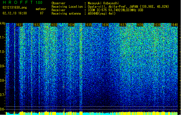Click the 'Receiving antenna' field label
This screenshot has width=181, height=115.
(66, 14)
